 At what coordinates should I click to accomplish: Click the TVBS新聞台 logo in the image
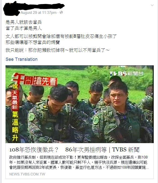[126, 74]
